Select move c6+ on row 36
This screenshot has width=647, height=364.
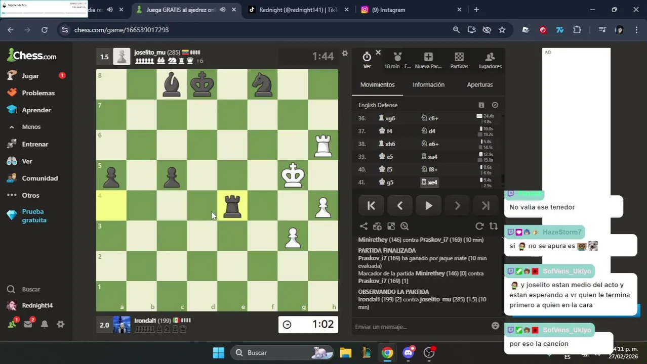[x=430, y=118]
